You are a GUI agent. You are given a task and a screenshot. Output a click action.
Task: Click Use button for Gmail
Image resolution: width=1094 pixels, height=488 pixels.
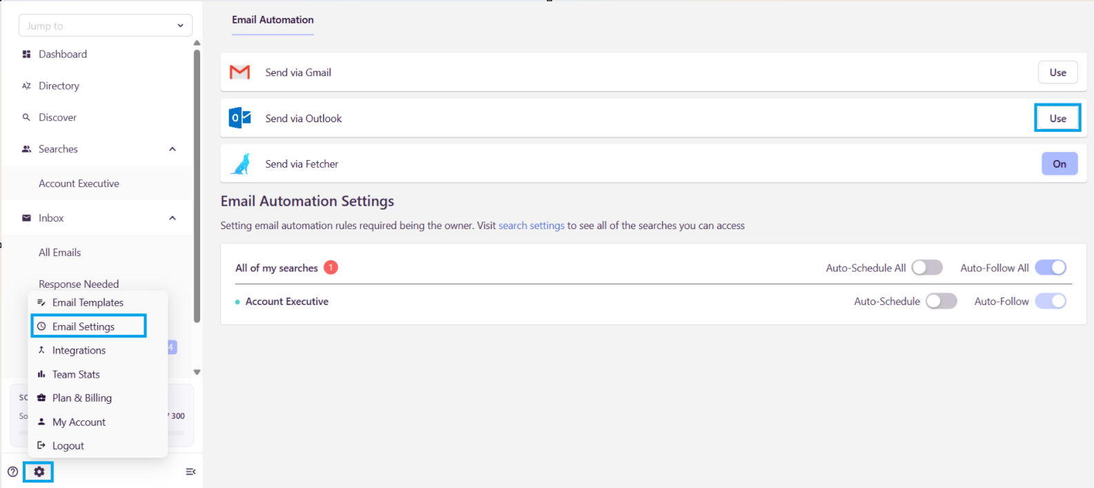1058,72
